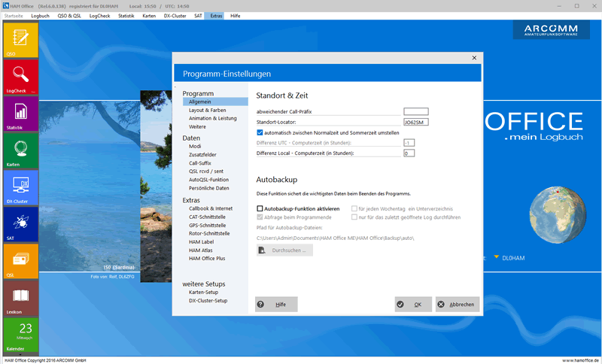The width and height of the screenshot is (602, 364).
Task: Toggle Abfrage beim Programmende checkbox
Action: [260, 217]
